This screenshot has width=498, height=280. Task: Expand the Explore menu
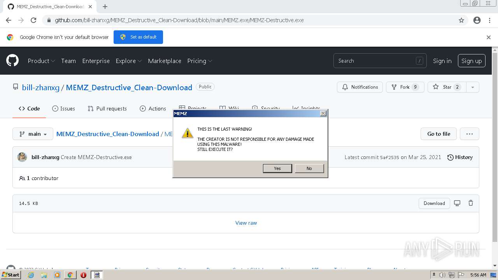click(x=129, y=61)
